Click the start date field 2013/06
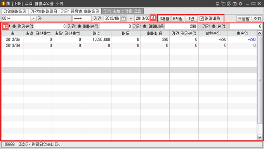 (112, 18)
